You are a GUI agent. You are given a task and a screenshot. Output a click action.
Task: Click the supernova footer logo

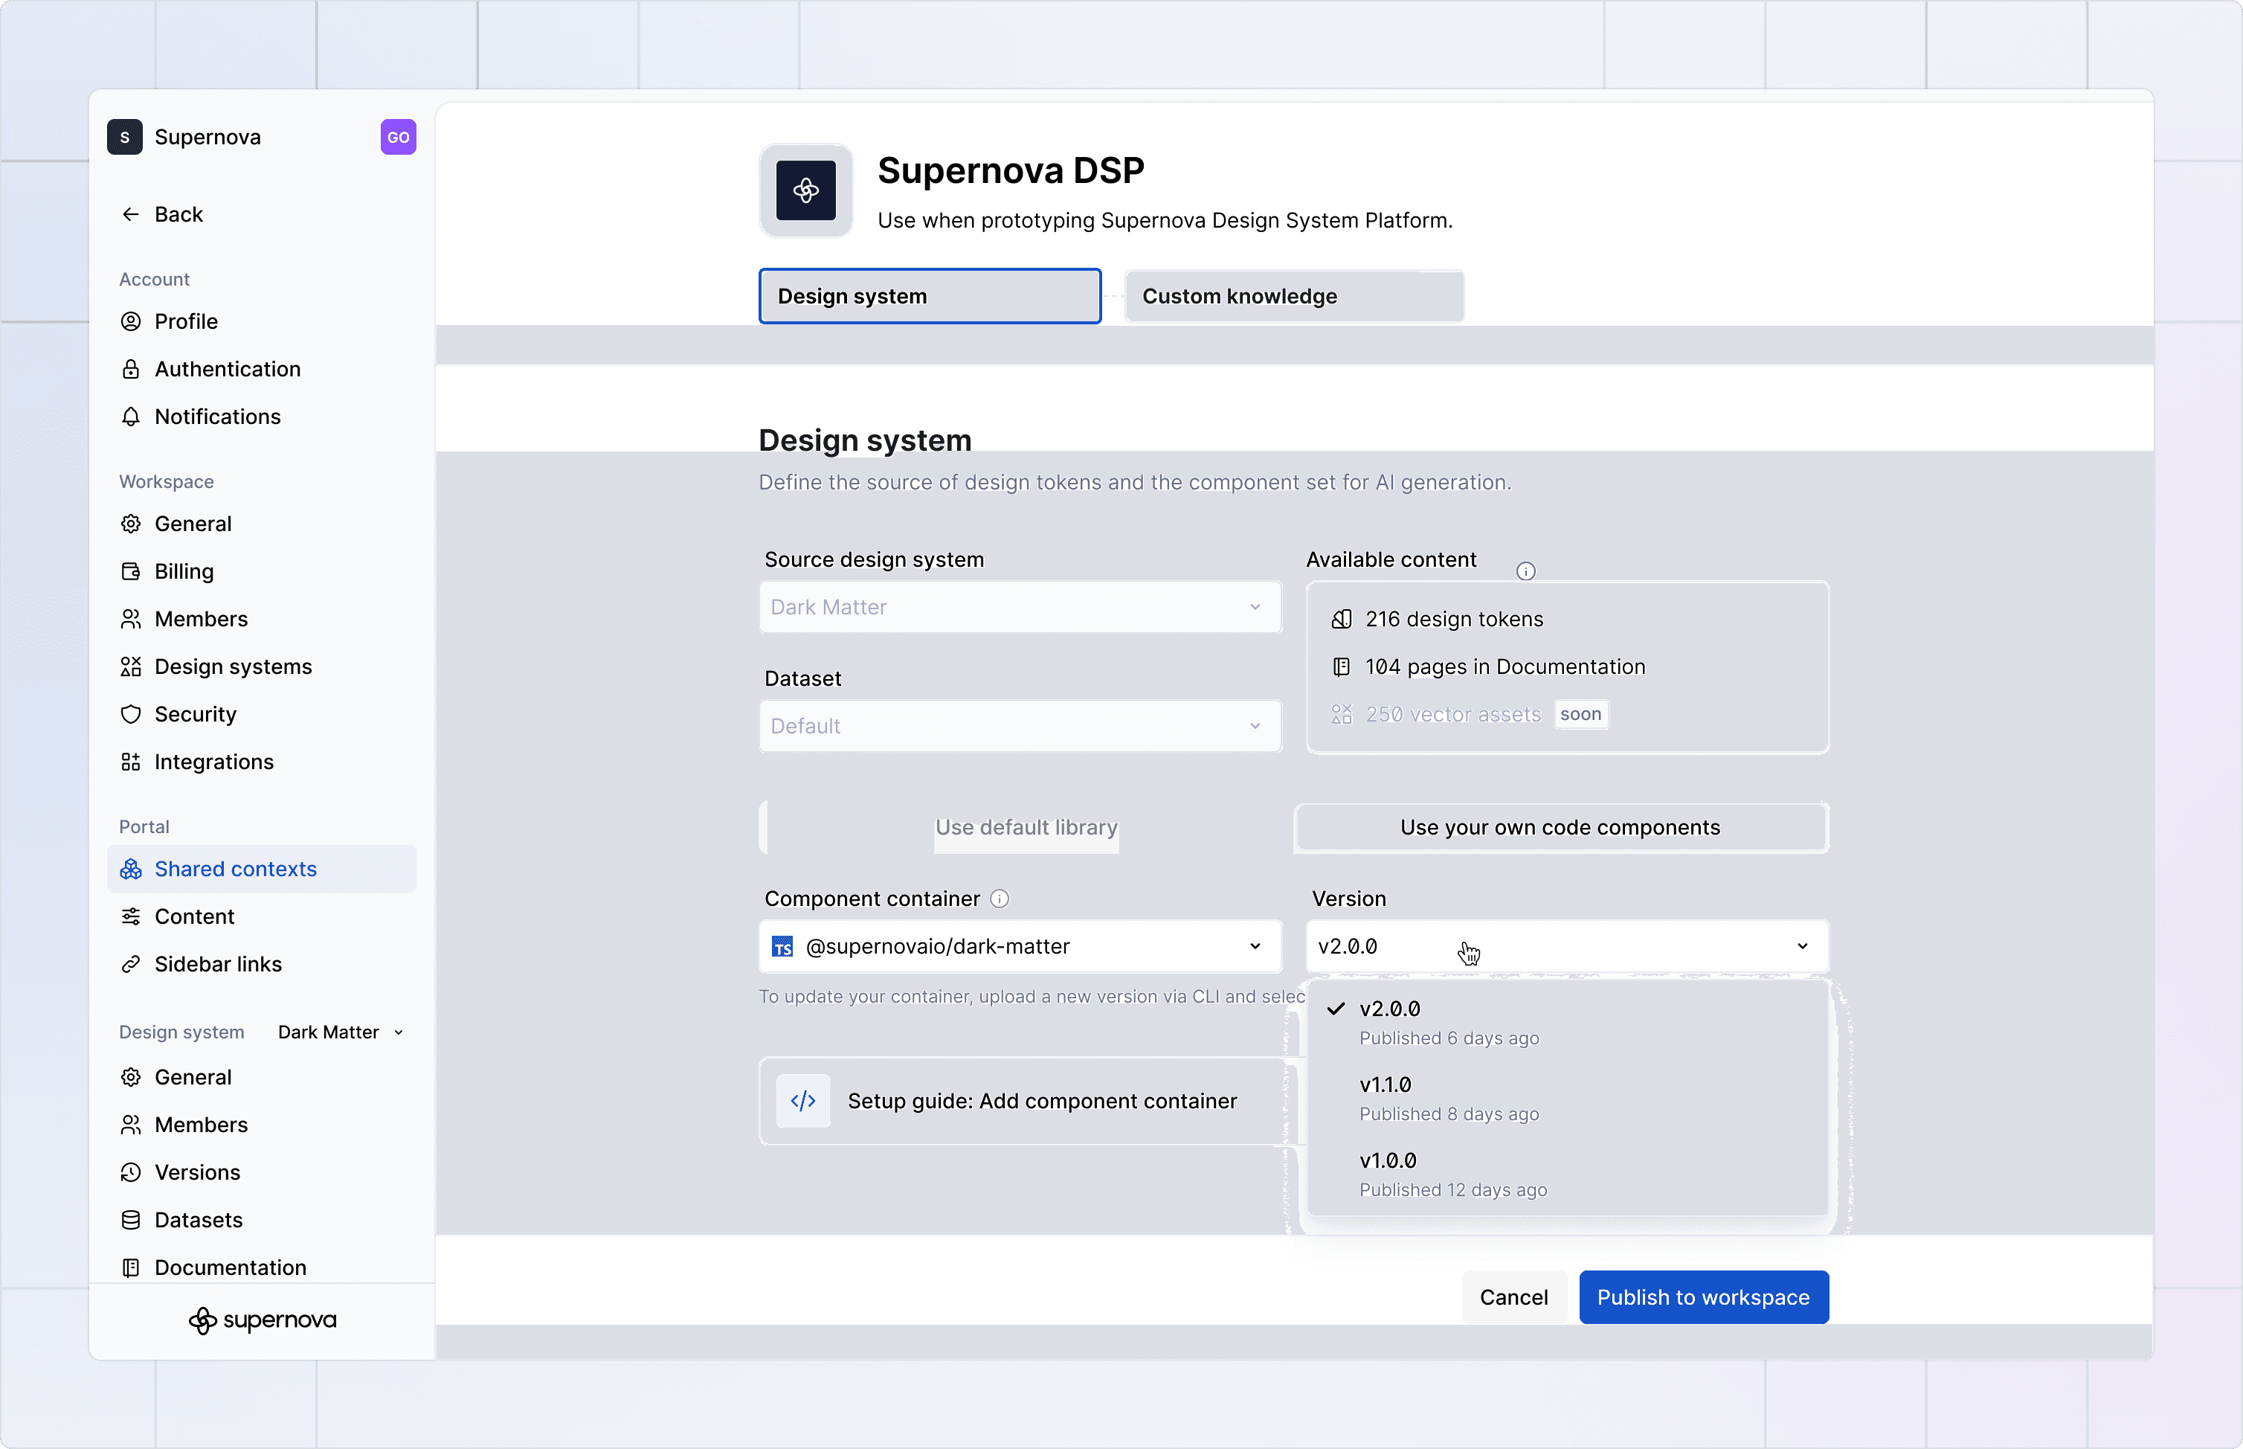pyautogui.click(x=263, y=1321)
